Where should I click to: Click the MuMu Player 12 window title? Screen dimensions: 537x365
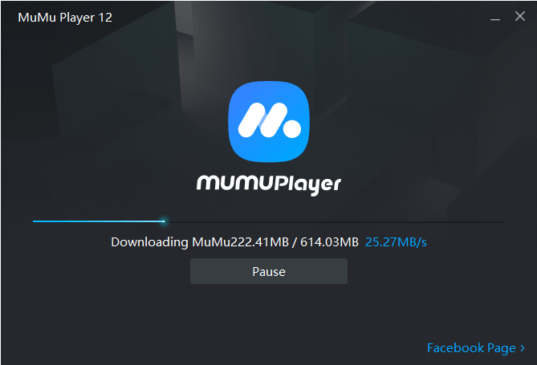pos(65,18)
